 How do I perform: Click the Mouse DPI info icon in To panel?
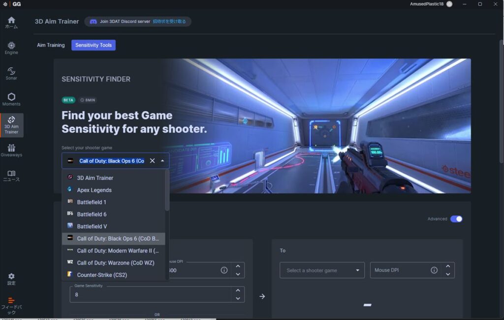click(434, 270)
